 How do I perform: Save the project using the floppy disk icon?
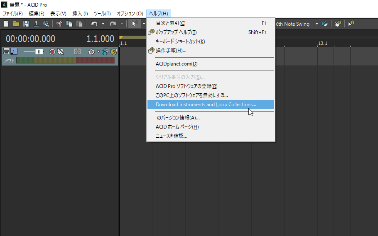pyautogui.click(x=26, y=24)
